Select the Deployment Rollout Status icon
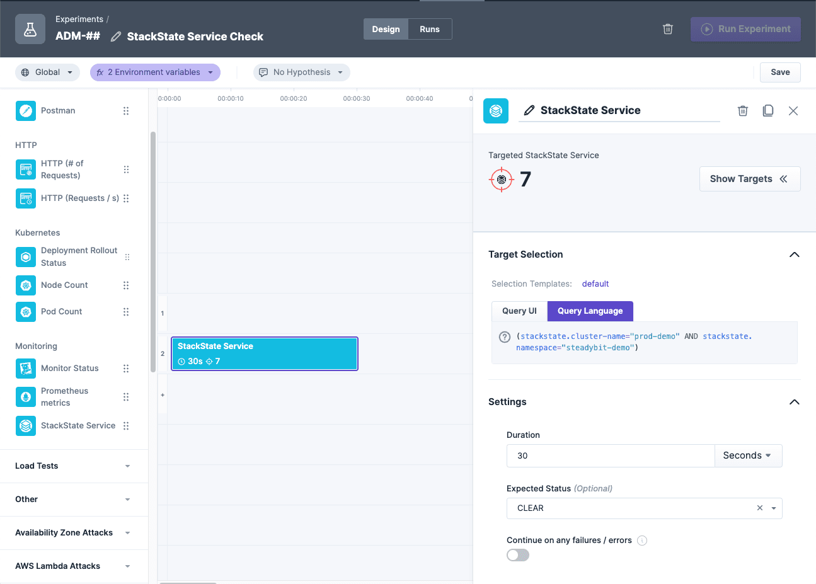This screenshot has height=584, width=816. (25, 256)
